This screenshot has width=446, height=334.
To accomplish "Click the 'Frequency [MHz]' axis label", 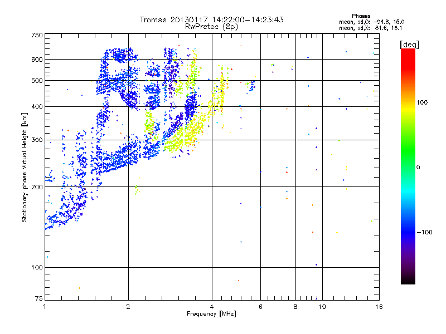I will [211, 314].
